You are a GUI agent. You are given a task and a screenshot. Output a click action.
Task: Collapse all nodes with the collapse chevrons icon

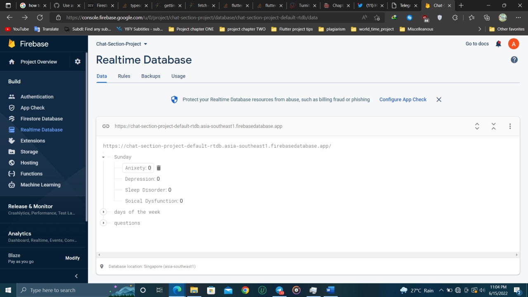(x=493, y=126)
